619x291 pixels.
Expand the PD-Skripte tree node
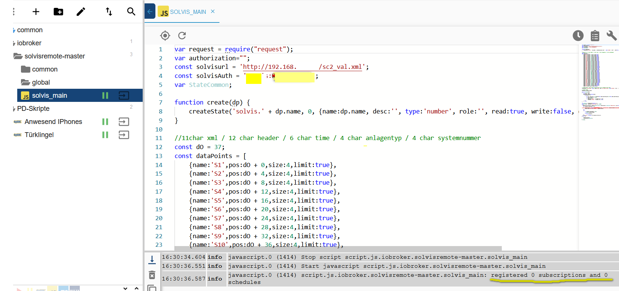(14, 109)
